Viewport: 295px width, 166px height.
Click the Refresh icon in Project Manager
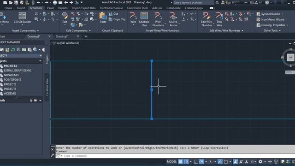(x=13, y=50)
